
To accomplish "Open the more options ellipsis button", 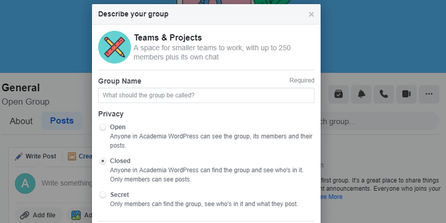I will 429,94.
